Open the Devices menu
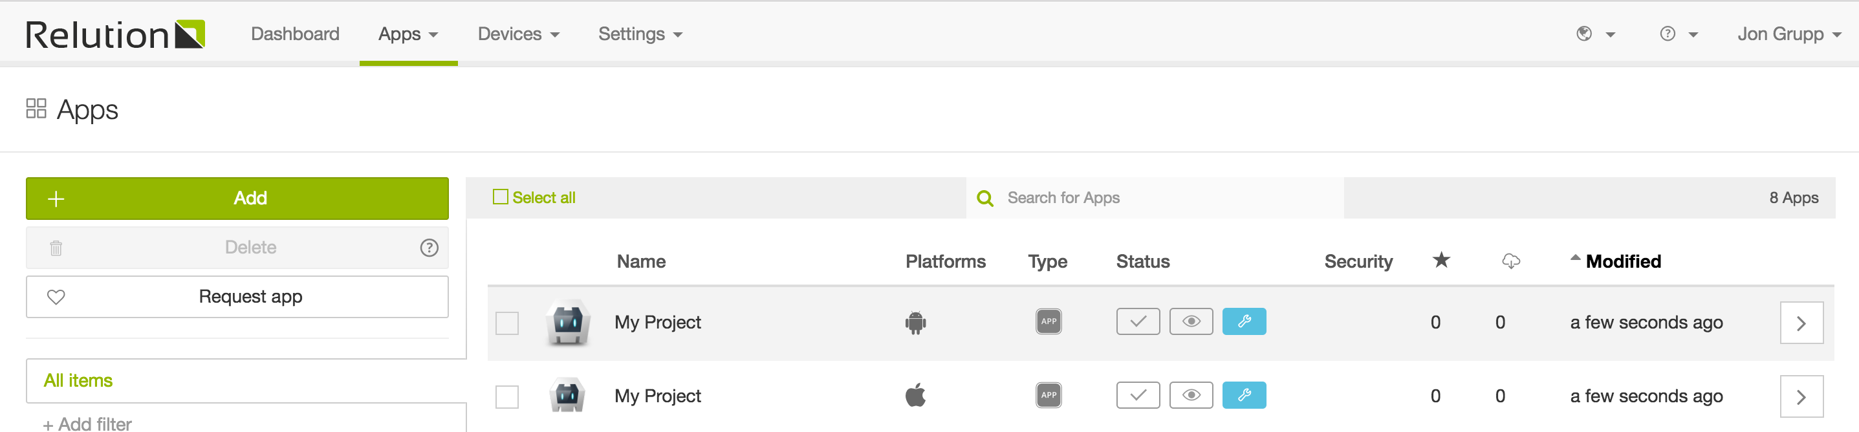This screenshot has width=1859, height=432. (x=518, y=34)
